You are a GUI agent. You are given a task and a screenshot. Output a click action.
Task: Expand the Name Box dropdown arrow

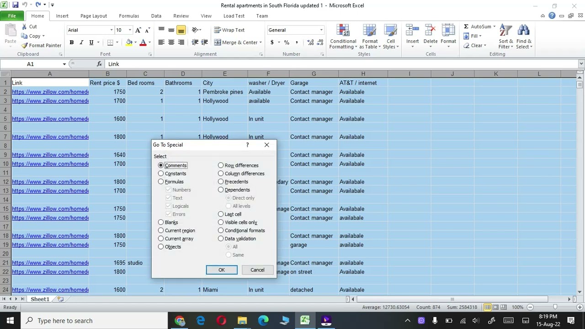pos(64,64)
